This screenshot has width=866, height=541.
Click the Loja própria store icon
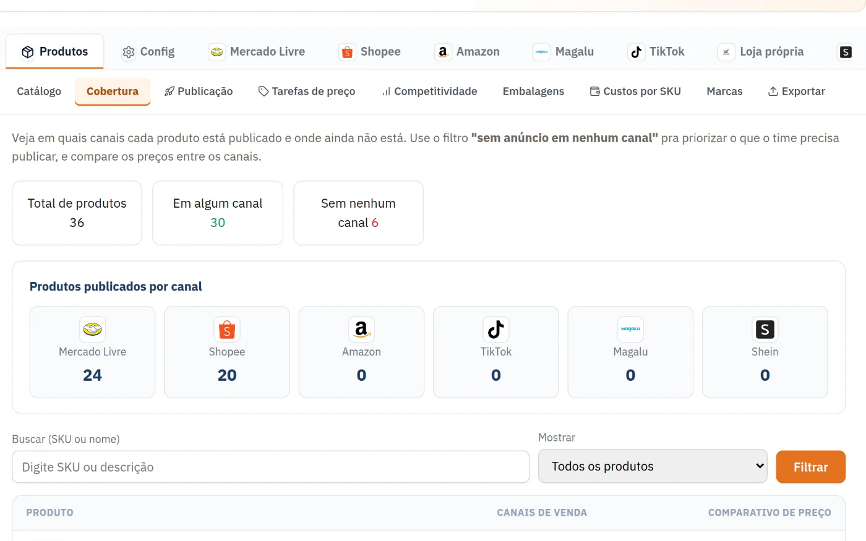726,52
